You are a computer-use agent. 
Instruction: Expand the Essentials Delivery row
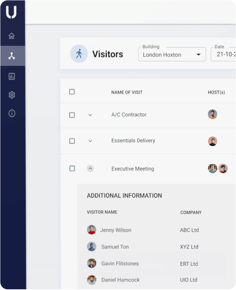(x=90, y=141)
